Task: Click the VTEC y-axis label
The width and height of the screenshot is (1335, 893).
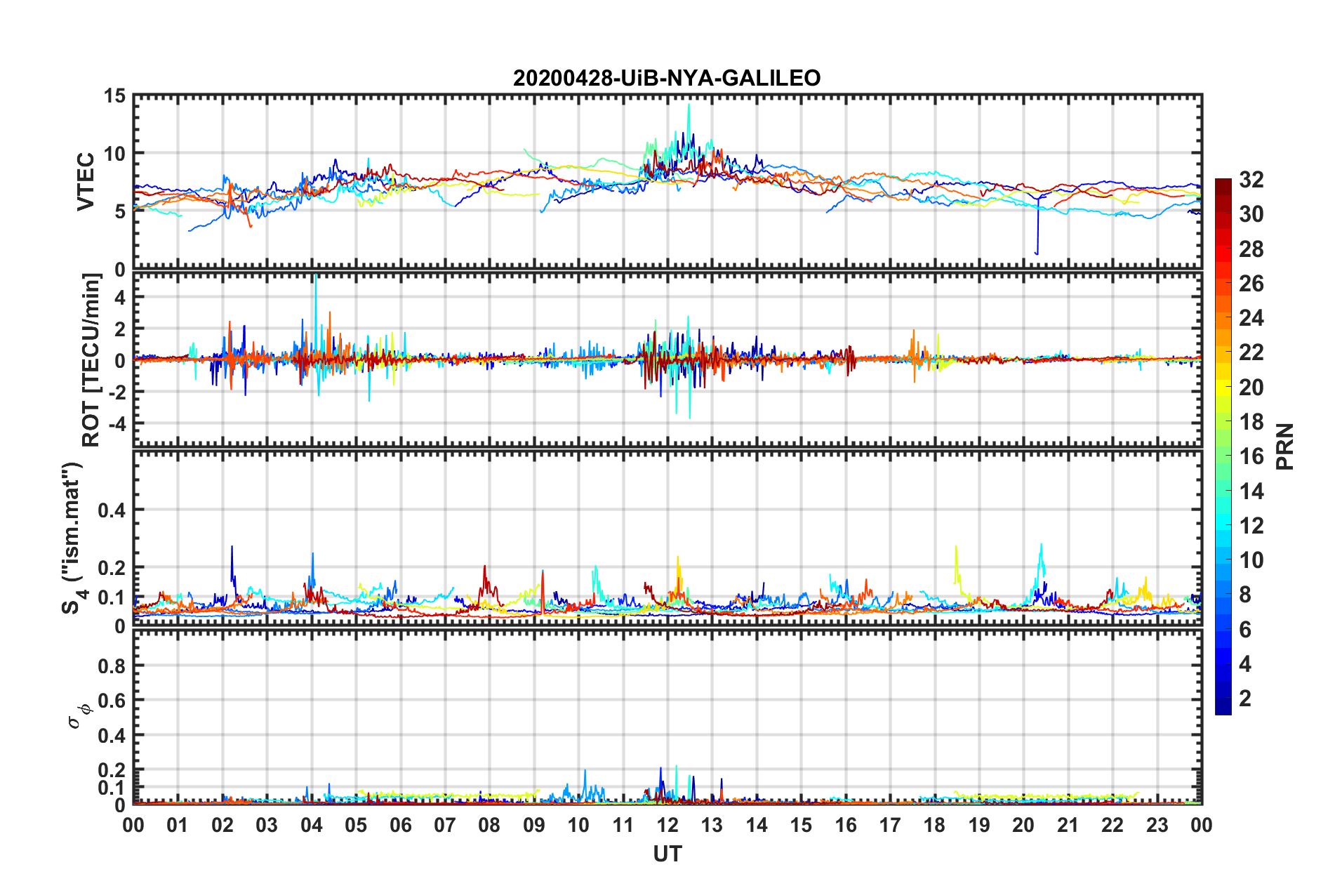Action: click(86, 181)
